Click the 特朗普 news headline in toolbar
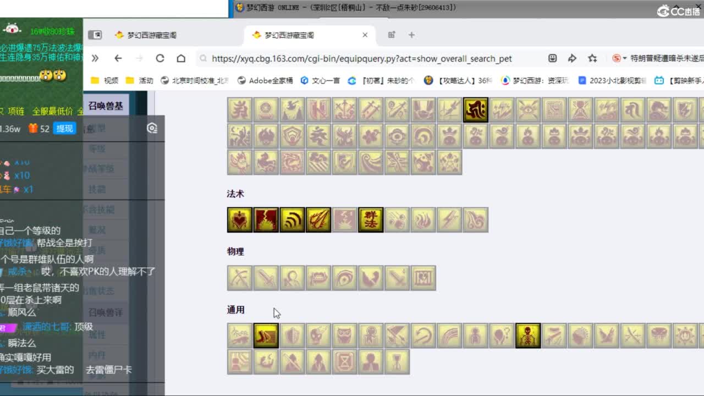 pyautogui.click(x=667, y=58)
